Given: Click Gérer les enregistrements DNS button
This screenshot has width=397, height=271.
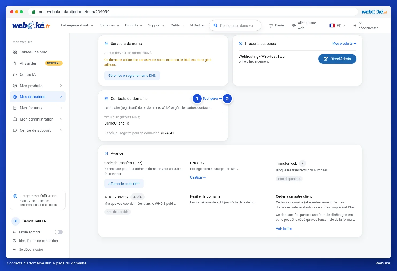Looking at the screenshot, I should (x=132, y=76).
